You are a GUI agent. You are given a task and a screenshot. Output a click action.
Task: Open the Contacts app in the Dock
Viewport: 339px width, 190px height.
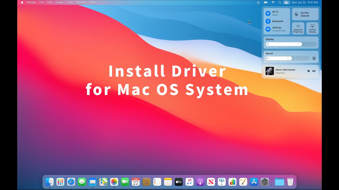click(146, 182)
